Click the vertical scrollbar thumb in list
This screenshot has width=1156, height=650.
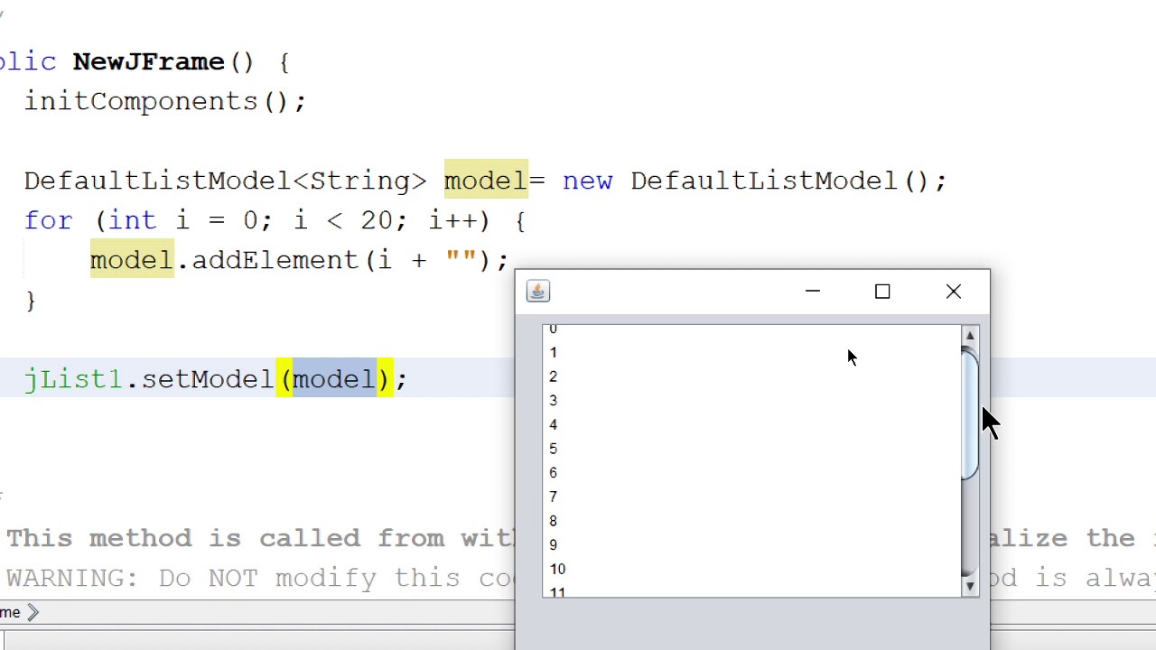tap(970, 413)
